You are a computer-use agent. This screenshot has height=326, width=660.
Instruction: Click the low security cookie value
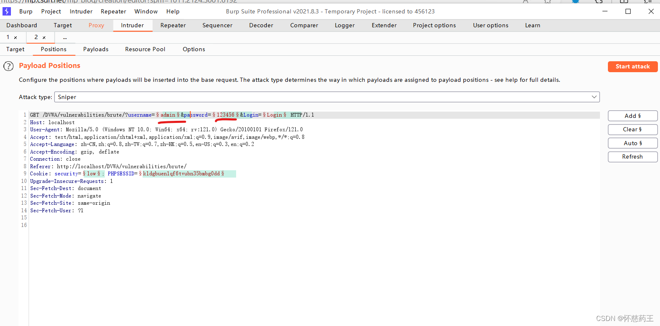[92, 174]
